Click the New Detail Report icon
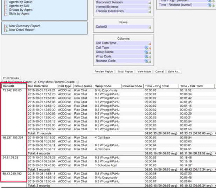This screenshot has width=216, height=188. 6,30
